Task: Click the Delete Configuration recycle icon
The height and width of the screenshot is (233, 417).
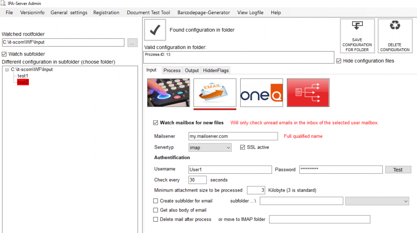Action: (395, 36)
